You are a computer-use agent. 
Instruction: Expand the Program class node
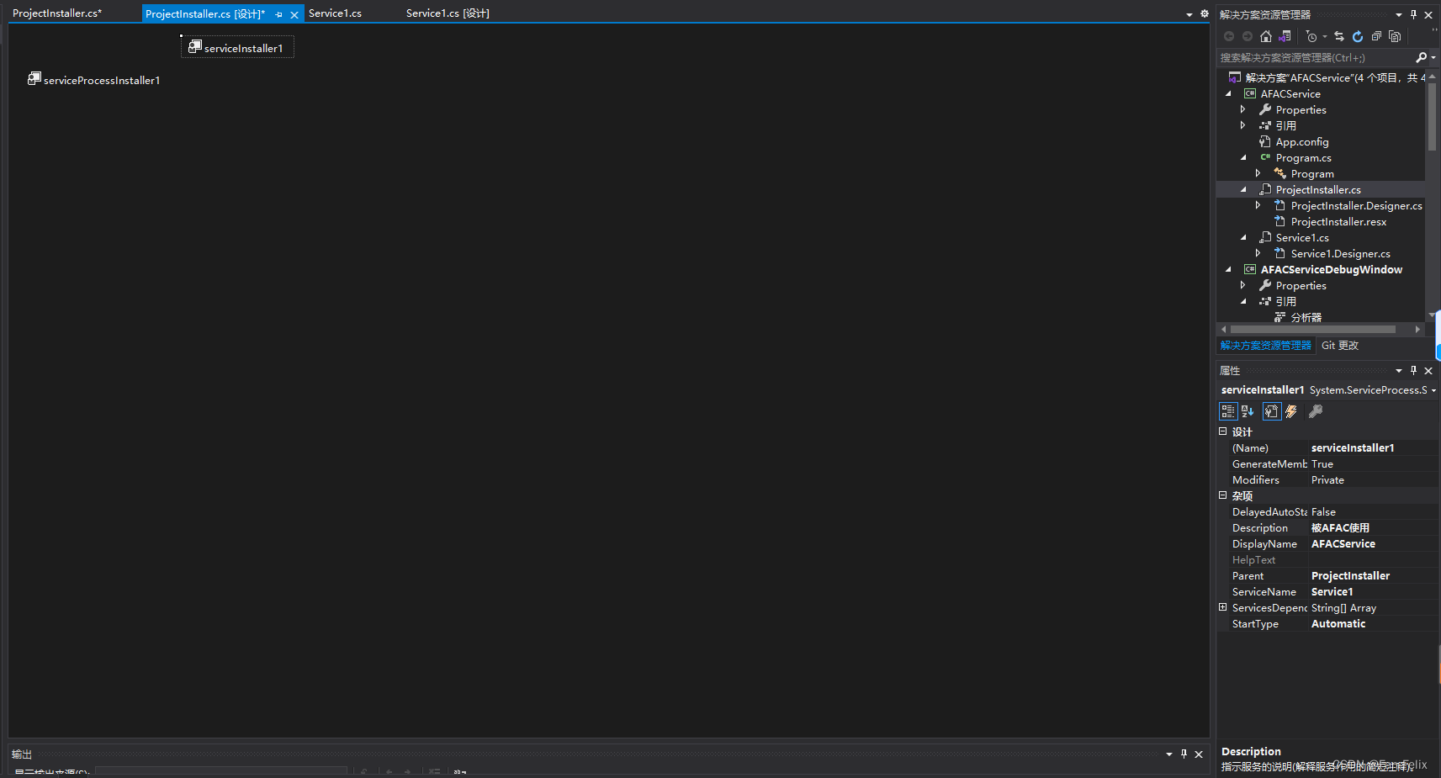point(1258,173)
